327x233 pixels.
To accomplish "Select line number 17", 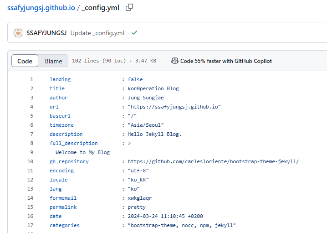I will pyautogui.click(x=30, y=225).
